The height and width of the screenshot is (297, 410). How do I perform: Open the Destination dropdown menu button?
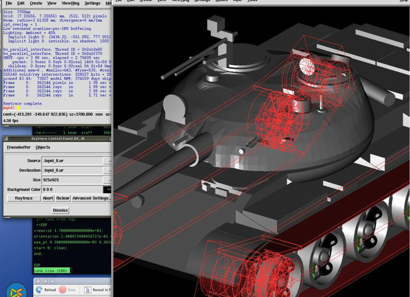tap(107, 170)
